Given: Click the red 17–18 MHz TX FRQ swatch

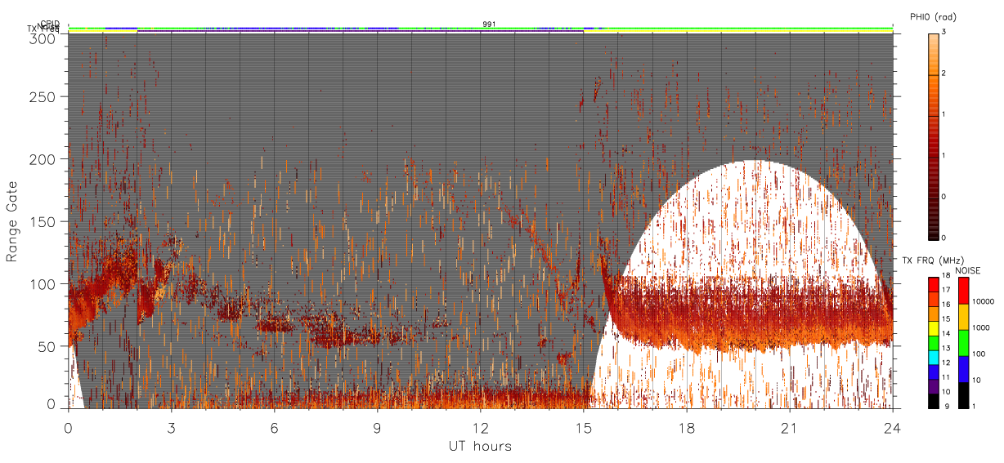Looking at the screenshot, I should (x=933, y=285).
